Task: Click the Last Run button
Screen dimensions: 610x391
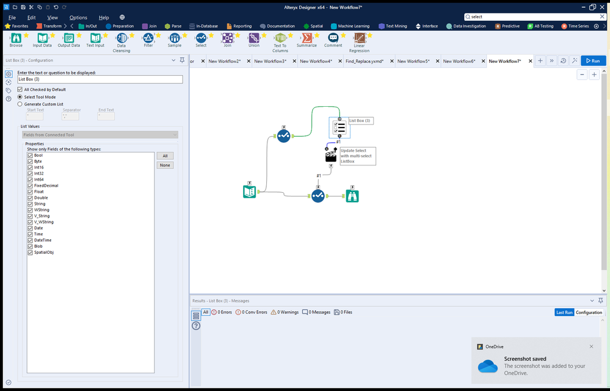Action: coord(564,312)
